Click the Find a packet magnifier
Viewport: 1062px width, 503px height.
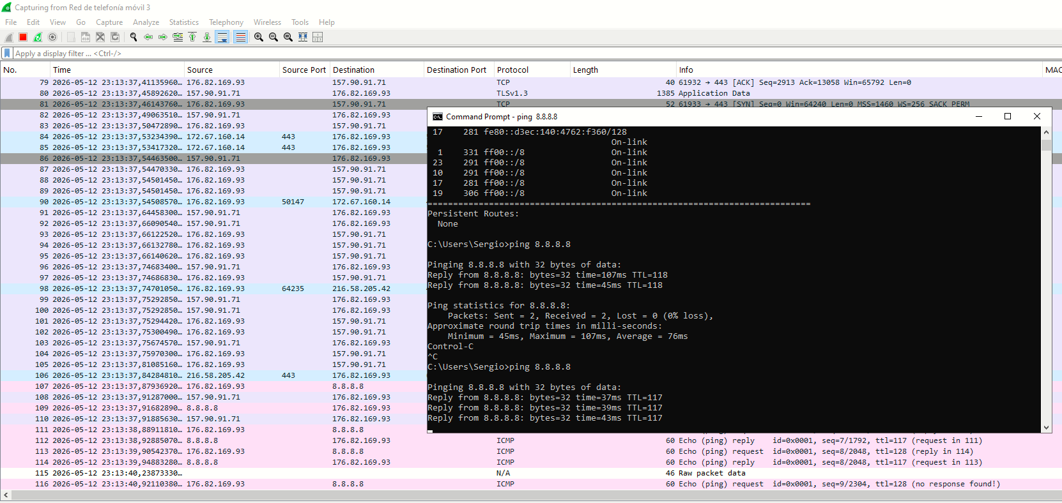point(134,37)
